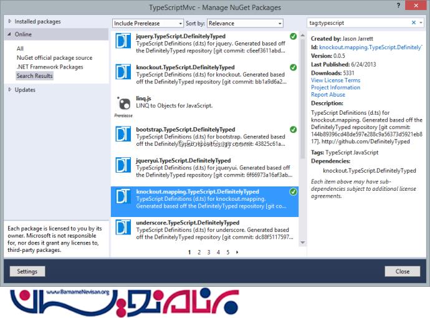
Task: Open the Project Information link
Action: tap(335, 87)
